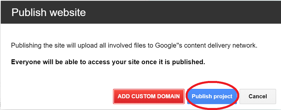Click the gray Cancel button

(x=258, y=97)
